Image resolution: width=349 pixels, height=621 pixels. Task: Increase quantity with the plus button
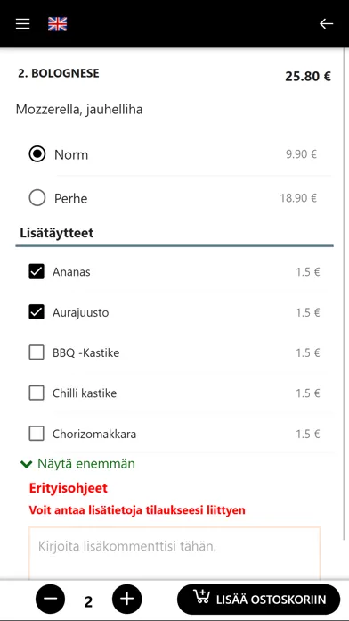[127, 599]
